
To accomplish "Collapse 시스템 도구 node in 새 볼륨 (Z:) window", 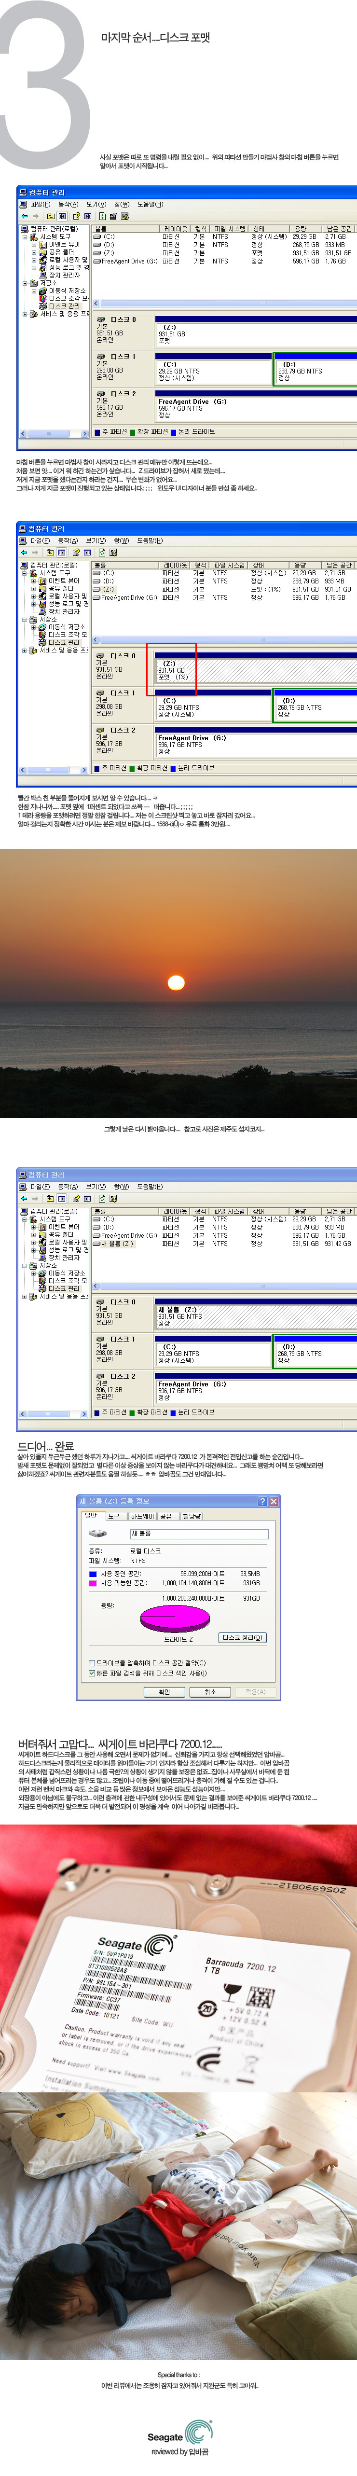I will (x=26, y=1219).
